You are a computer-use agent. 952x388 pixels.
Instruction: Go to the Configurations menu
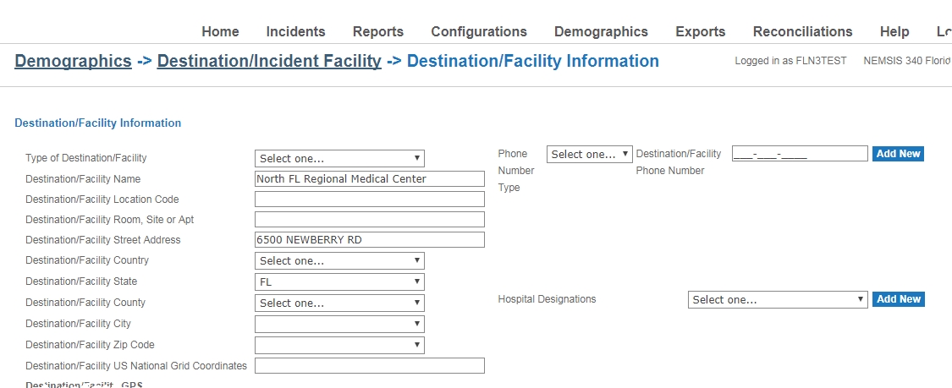[x=479, y=31]
